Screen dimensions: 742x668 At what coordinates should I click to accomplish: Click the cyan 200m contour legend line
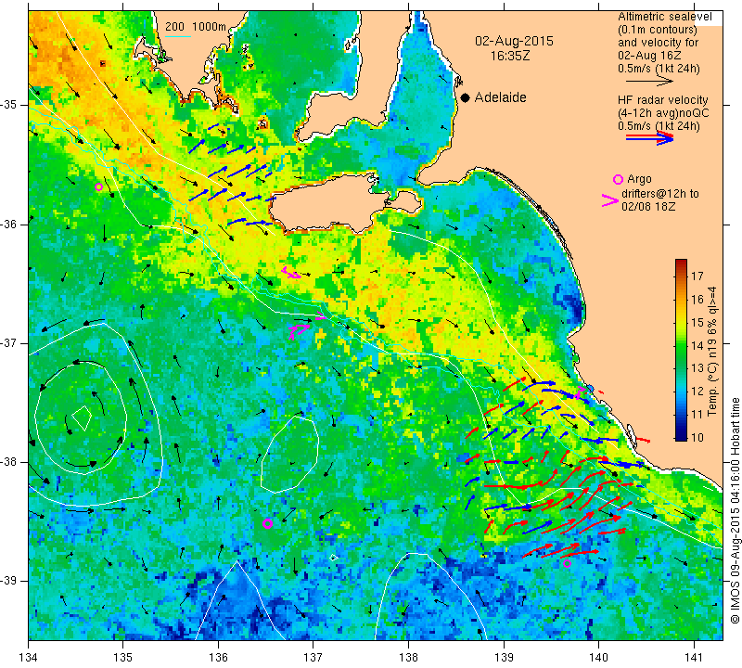pyautogui.click(x=178, y=36)
